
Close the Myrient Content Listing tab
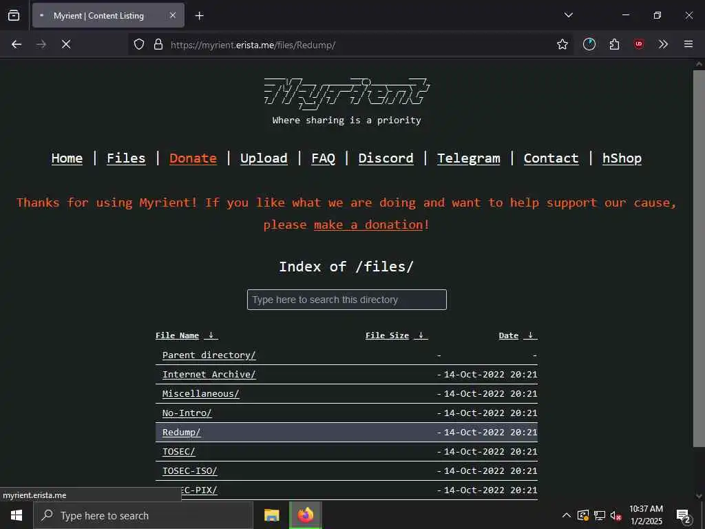click(x=173, y=15)
